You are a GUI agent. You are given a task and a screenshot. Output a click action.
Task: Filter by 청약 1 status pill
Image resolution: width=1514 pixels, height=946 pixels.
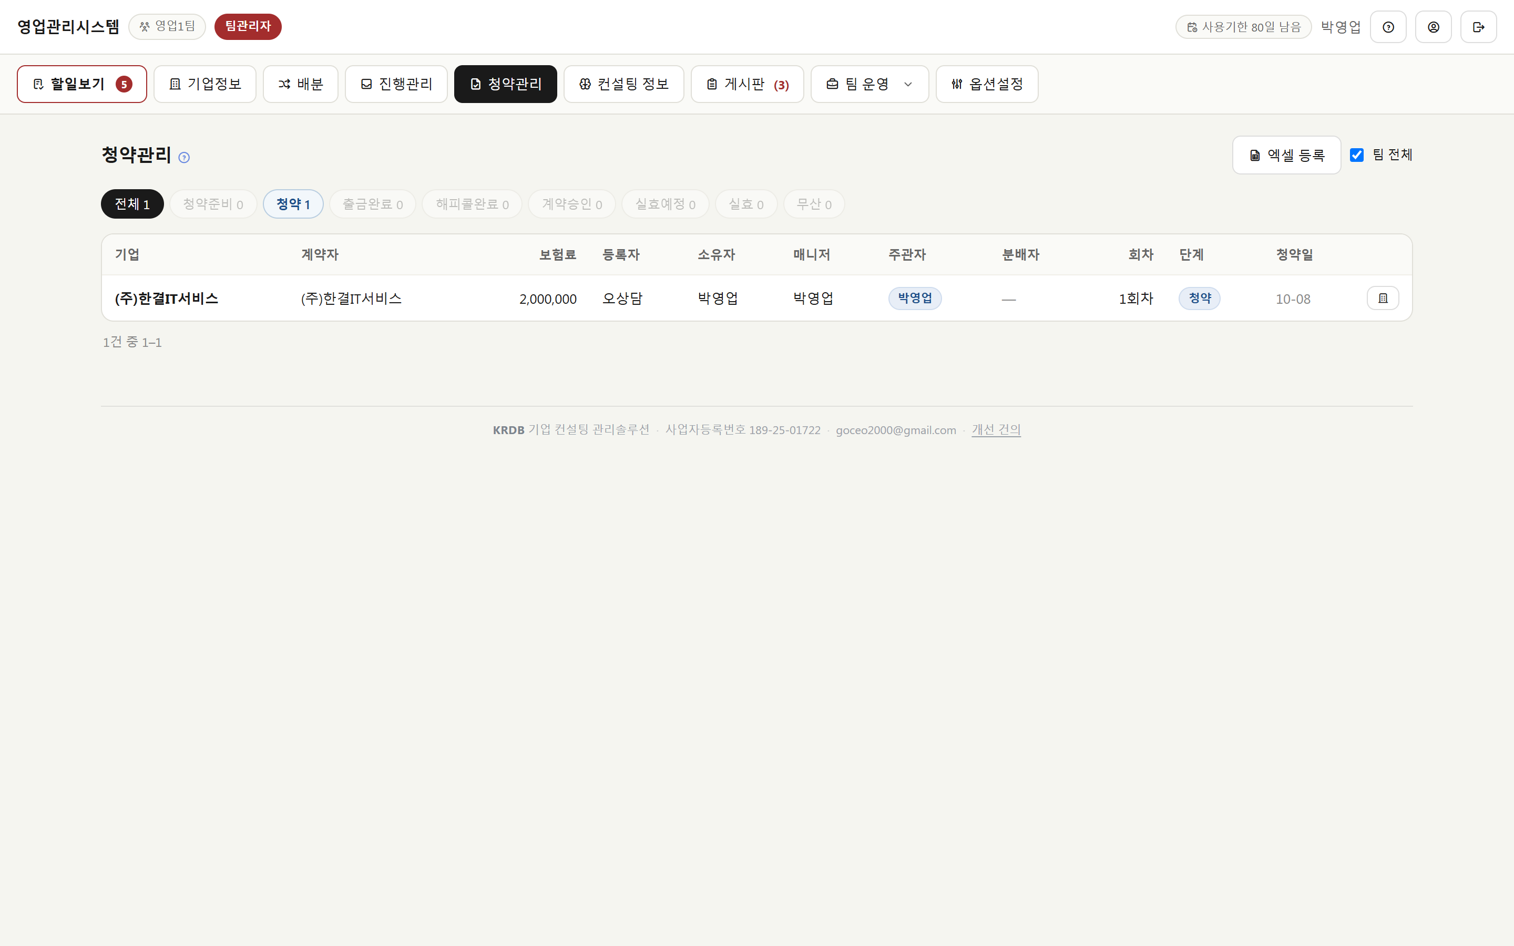pyautogui.click(x=293, y=204)
